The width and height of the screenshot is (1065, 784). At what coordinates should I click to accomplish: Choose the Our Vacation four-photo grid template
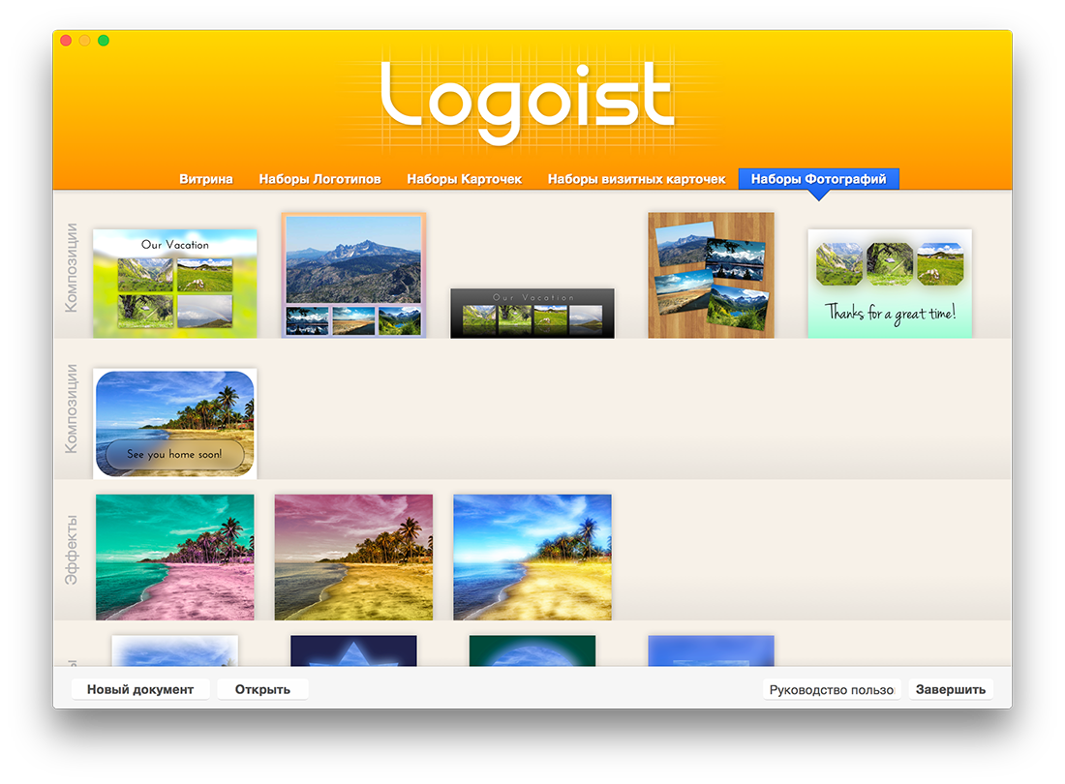click(x=175, y=284)
